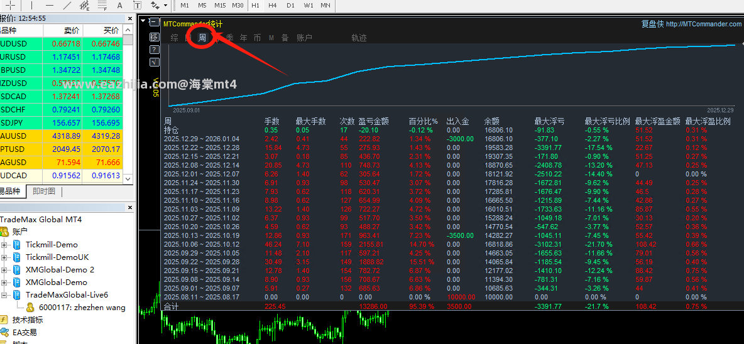Click the Tickmill-DemoUK server icon
This screenshot has width=744, height=344.
pos(17,257)
